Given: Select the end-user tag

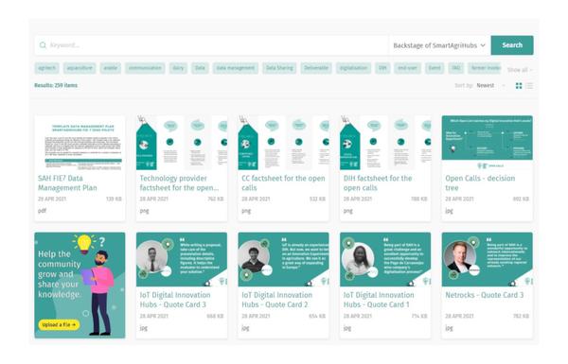Looking at the screenshot, I should coord(407,68).
